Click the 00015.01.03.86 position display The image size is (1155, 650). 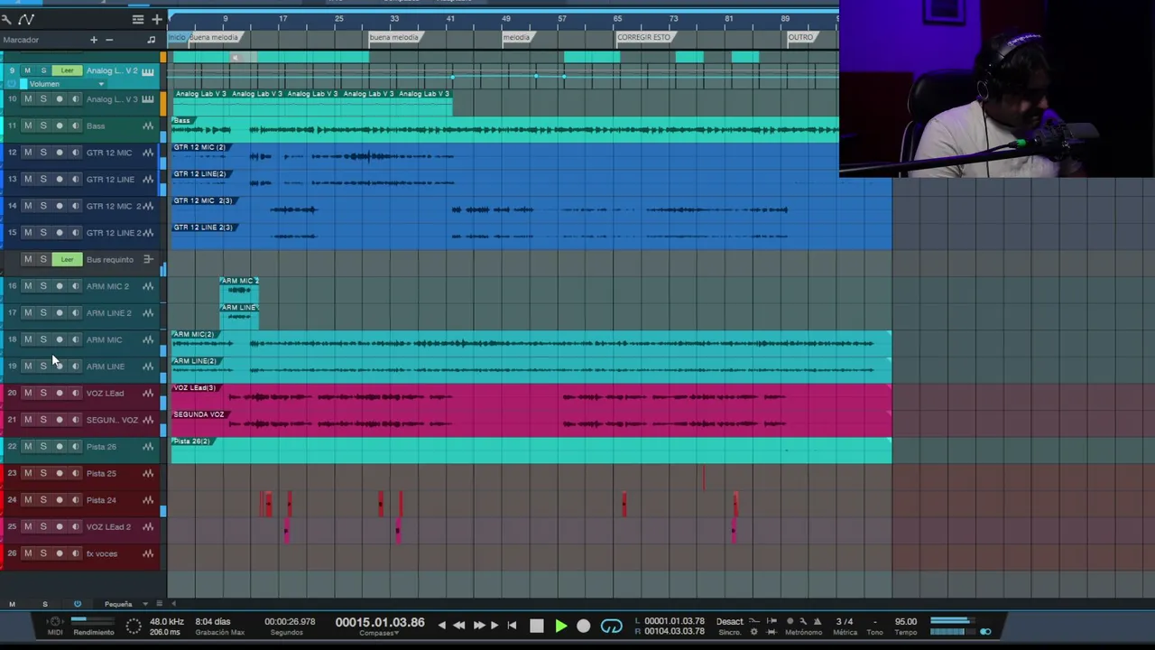coord(380,623)
